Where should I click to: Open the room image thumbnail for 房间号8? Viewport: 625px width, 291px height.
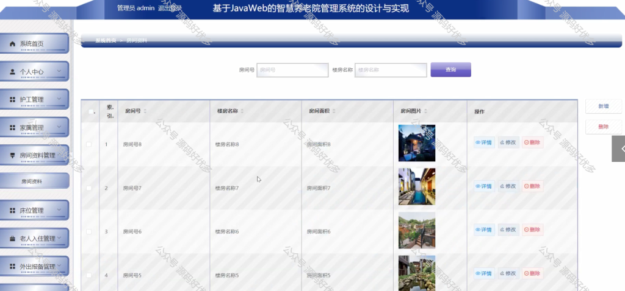pos(417,143)
